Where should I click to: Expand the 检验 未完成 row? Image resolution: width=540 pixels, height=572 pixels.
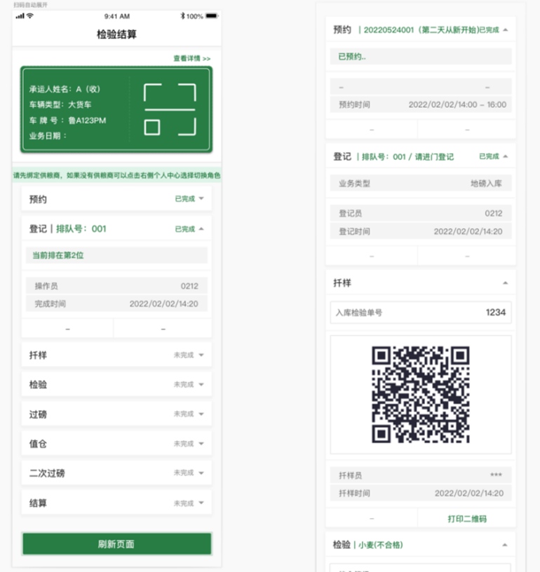pos(116,385)
